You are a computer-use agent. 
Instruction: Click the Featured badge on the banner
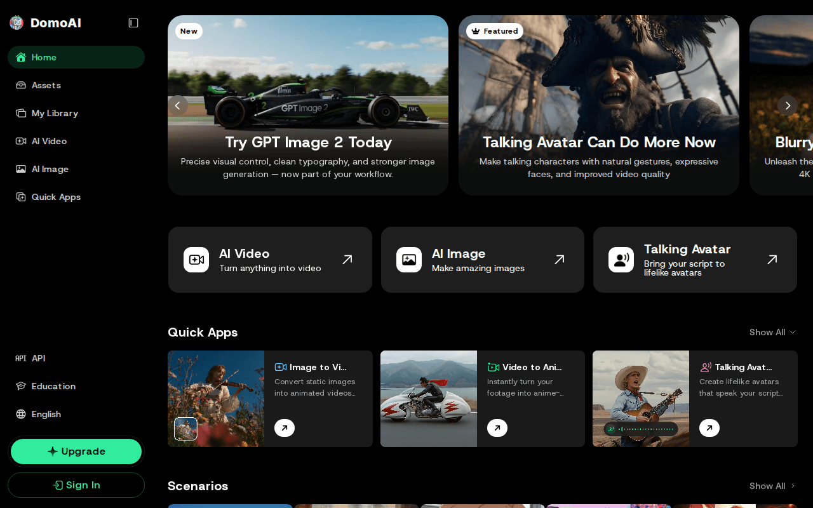pyautogui.click(x=495, y=31)
